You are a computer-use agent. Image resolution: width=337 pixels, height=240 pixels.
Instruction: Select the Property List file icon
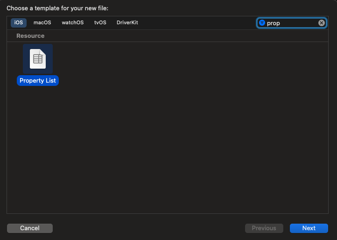point(38,59)
